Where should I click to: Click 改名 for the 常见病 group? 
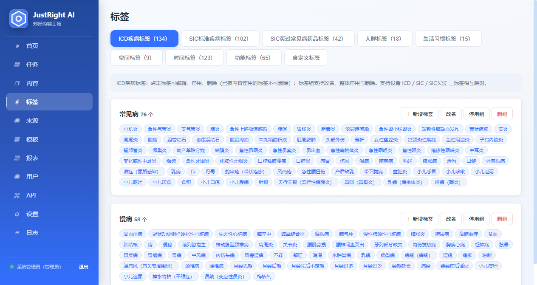[451, 114]
